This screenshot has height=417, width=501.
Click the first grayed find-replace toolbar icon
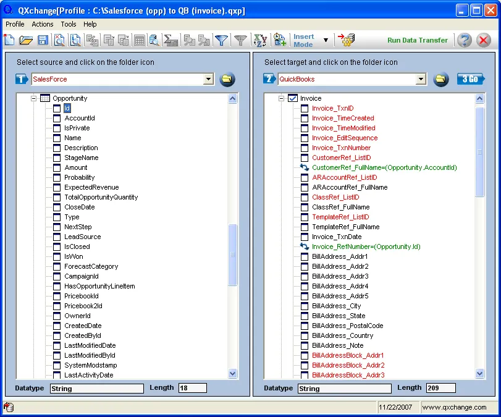pyautogui.click(x=189, y=41)
